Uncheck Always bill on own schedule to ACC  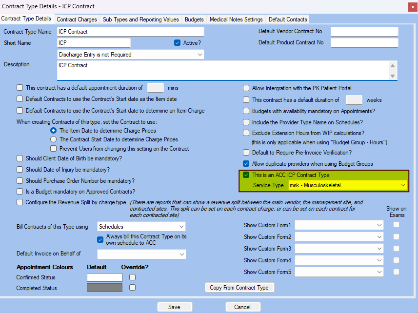click(x=100, y=240)
